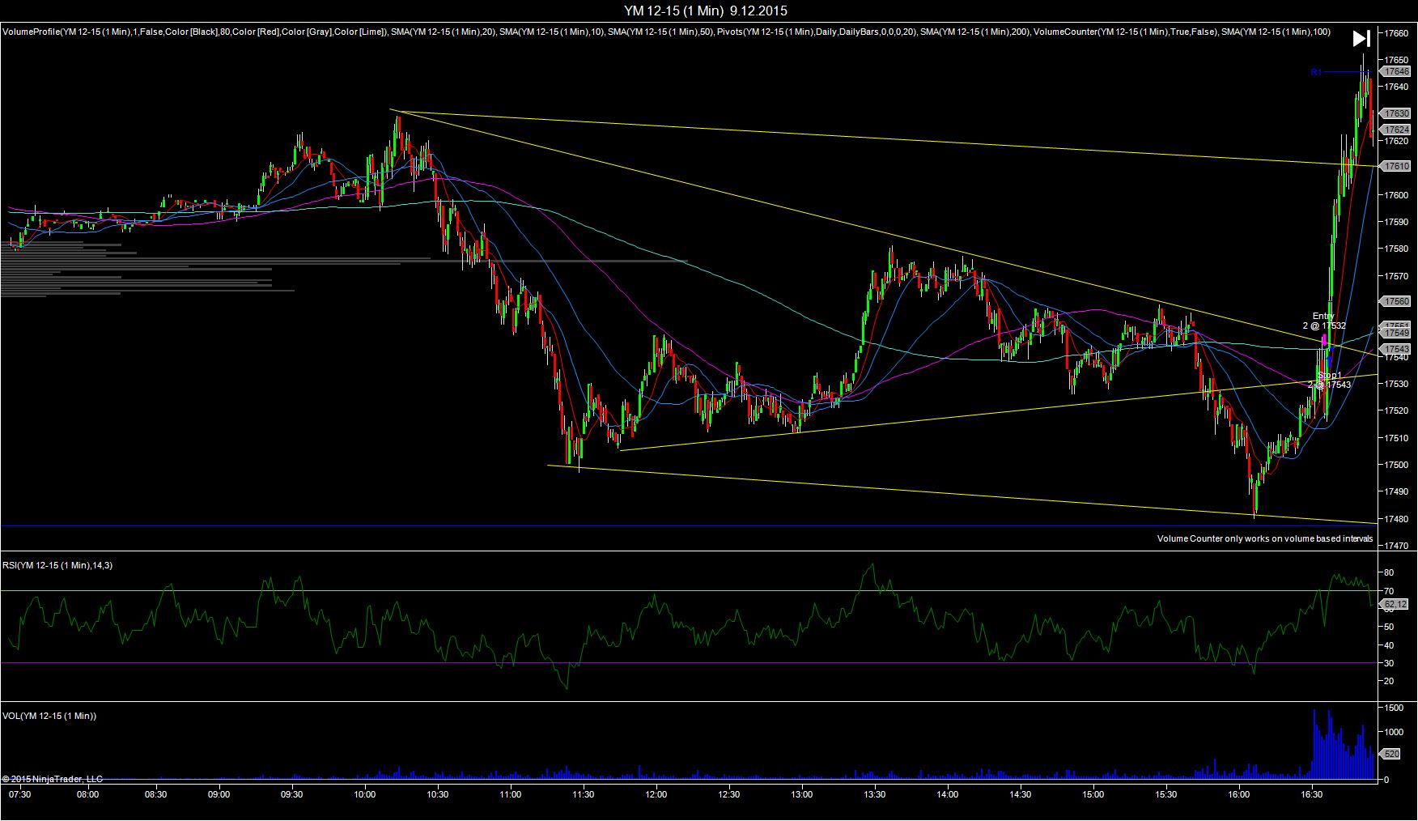Click the volume value marker 520
This screenshot has width=1418, height=821.
(1392, 754)
